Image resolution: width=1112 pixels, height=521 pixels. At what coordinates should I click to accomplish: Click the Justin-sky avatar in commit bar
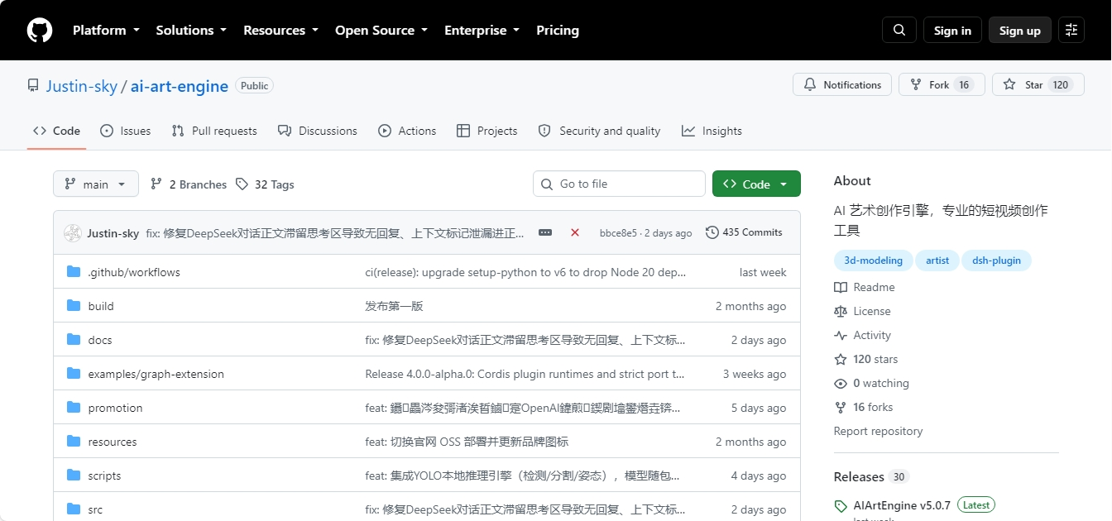[x=72, y=233]
